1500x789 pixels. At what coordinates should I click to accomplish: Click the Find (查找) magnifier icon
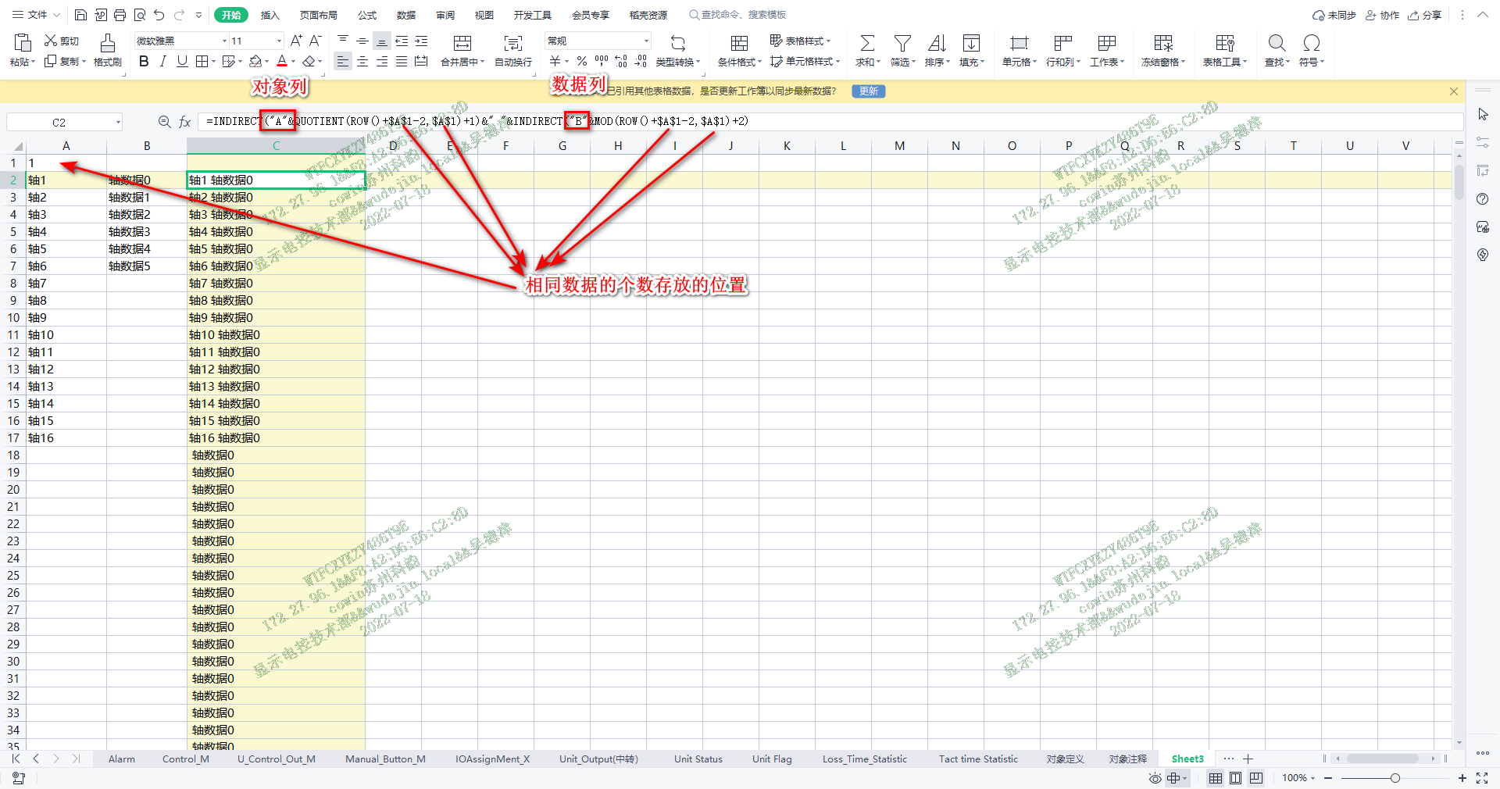[1277, 44]
